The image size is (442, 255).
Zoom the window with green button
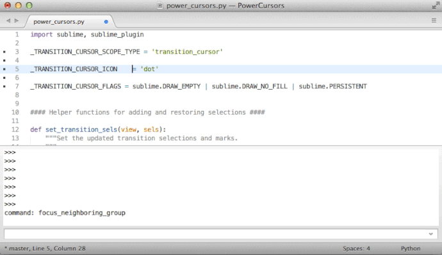29,5
